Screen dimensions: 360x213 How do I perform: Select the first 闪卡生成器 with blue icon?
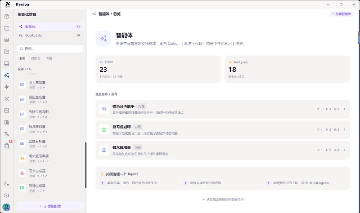pos(50,84)
